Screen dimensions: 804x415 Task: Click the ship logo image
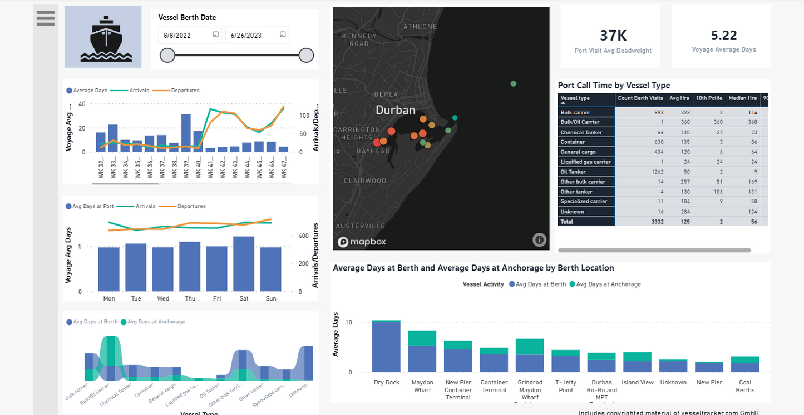[103, 37]
